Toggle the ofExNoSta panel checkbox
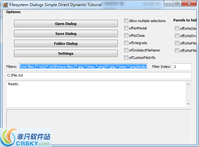This screenshot has height=147, width=199. pyautogui.click(x=177, y=28)
